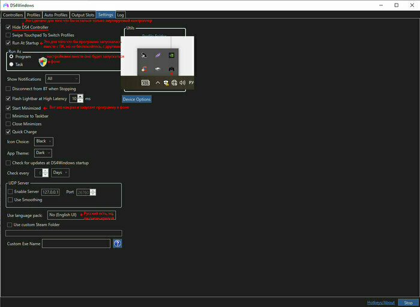Select the Settings tab
The image size is (420, 307).
[106, 15]
